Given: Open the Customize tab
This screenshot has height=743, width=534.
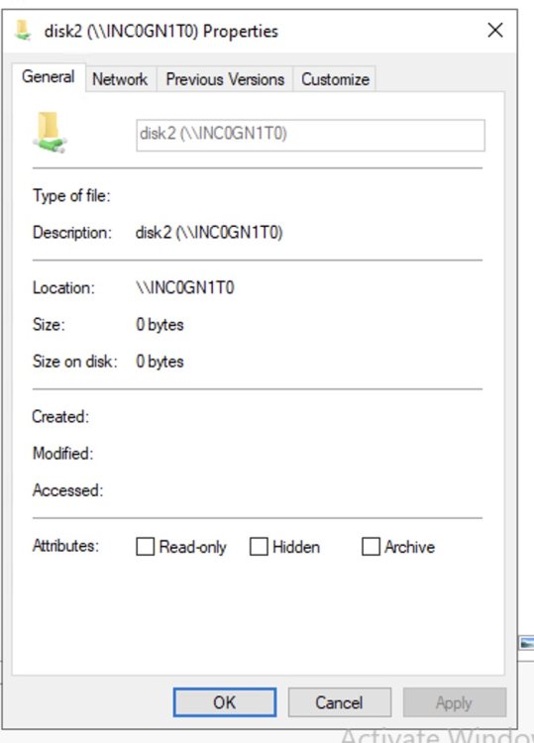Looking at the screenshot, I should pos(335,79).
